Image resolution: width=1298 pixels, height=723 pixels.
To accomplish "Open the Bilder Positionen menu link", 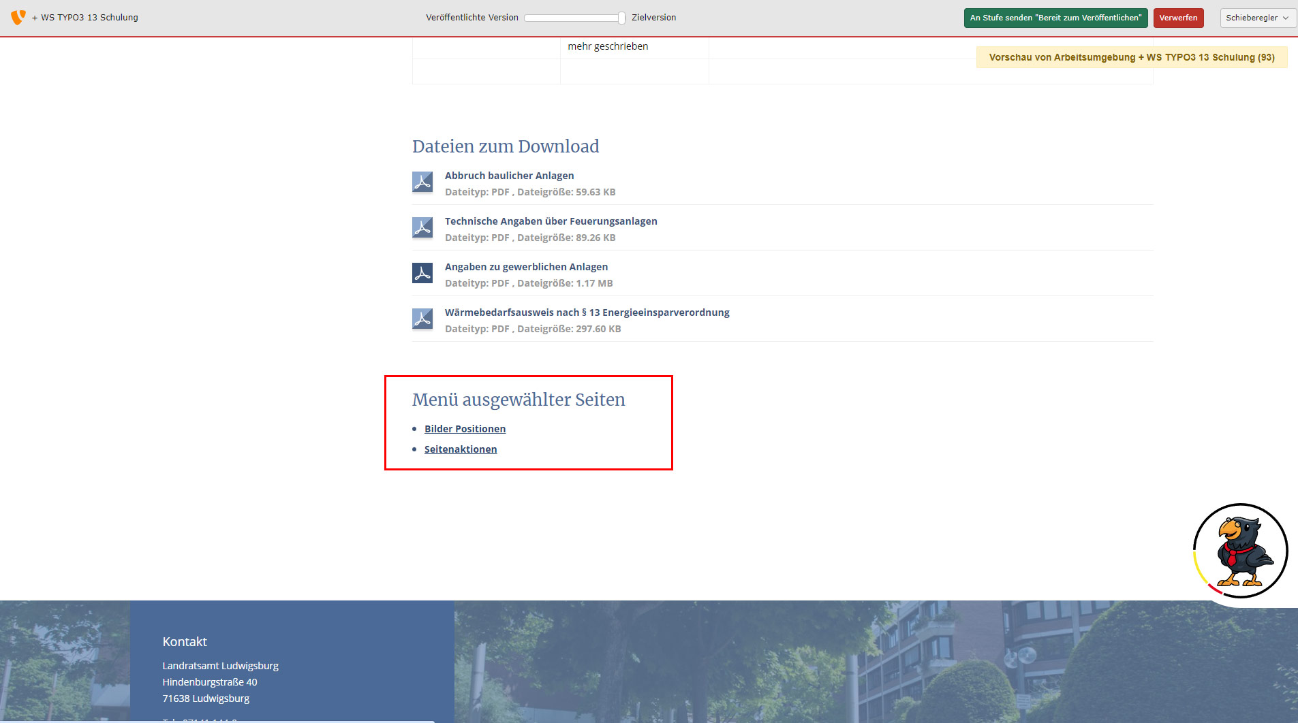I will tap(465, 429).
